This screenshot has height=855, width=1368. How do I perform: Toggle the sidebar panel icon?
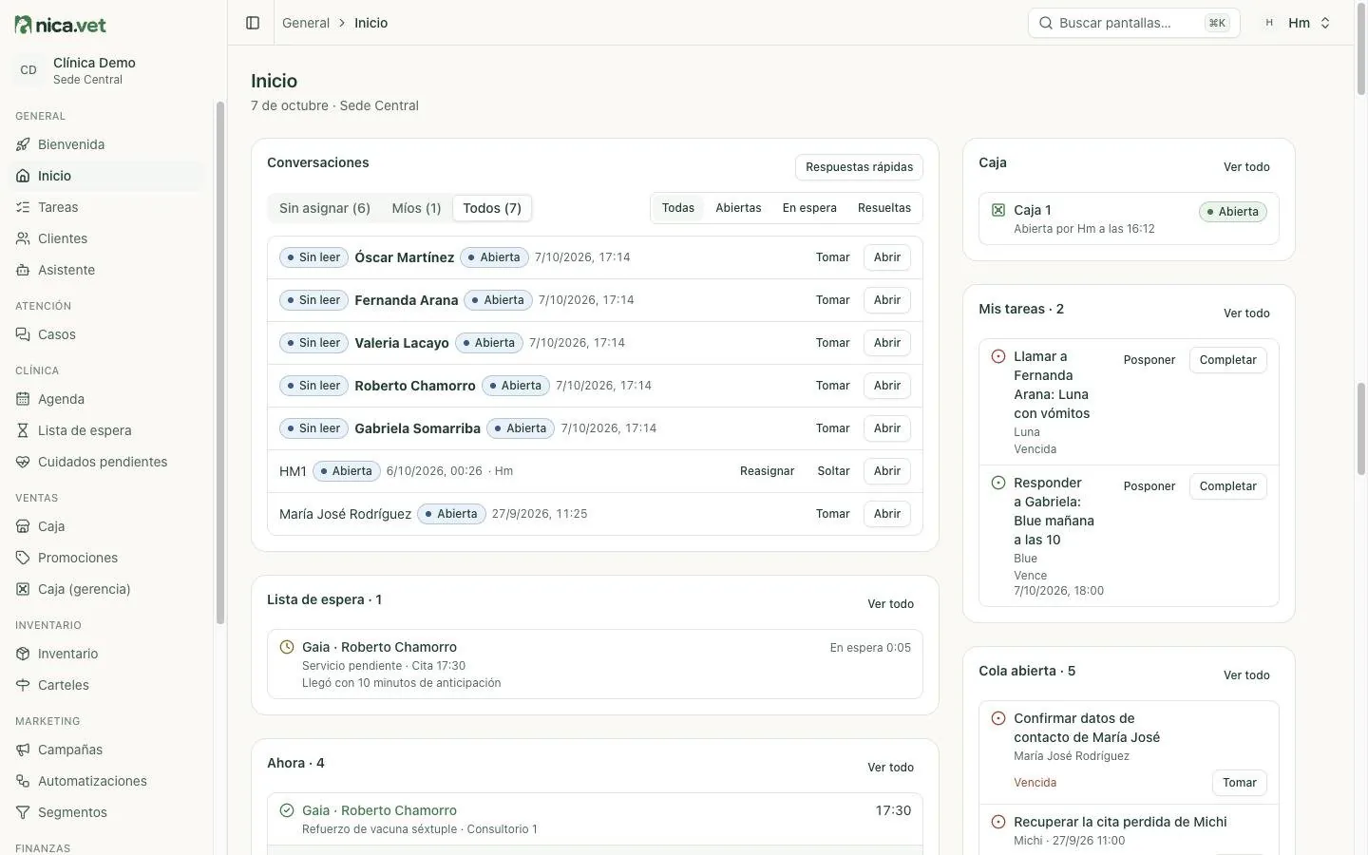coord(253,23)
